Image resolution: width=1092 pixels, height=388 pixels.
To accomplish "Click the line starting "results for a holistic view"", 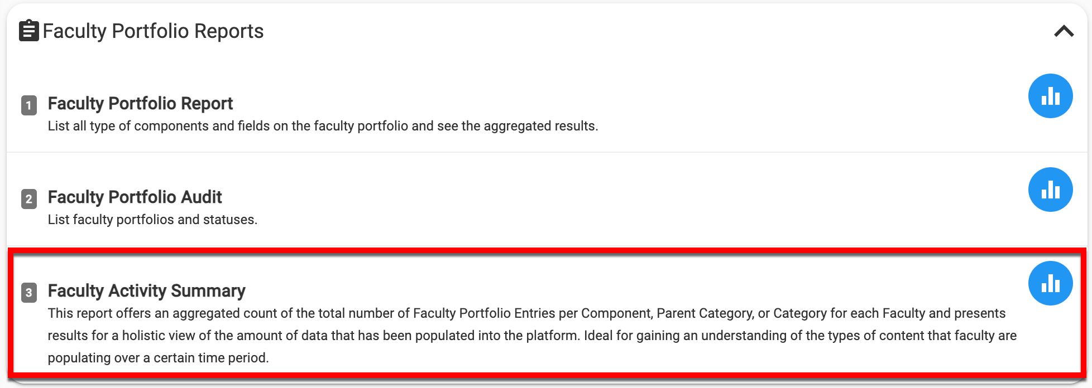I will pyautogui.click(x=531, y=336).
